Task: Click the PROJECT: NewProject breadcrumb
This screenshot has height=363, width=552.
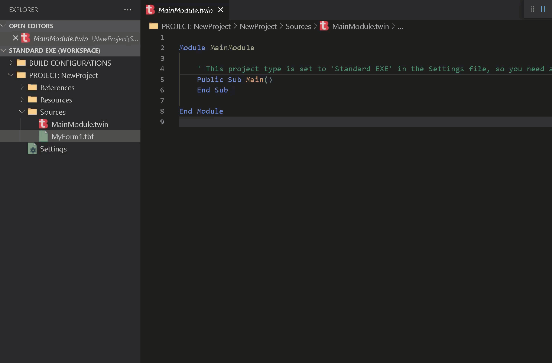Action: (x=196, y=26)
